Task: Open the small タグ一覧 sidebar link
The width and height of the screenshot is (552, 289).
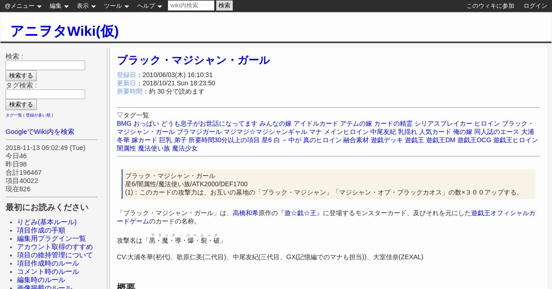Action: (x=14, y=115)
